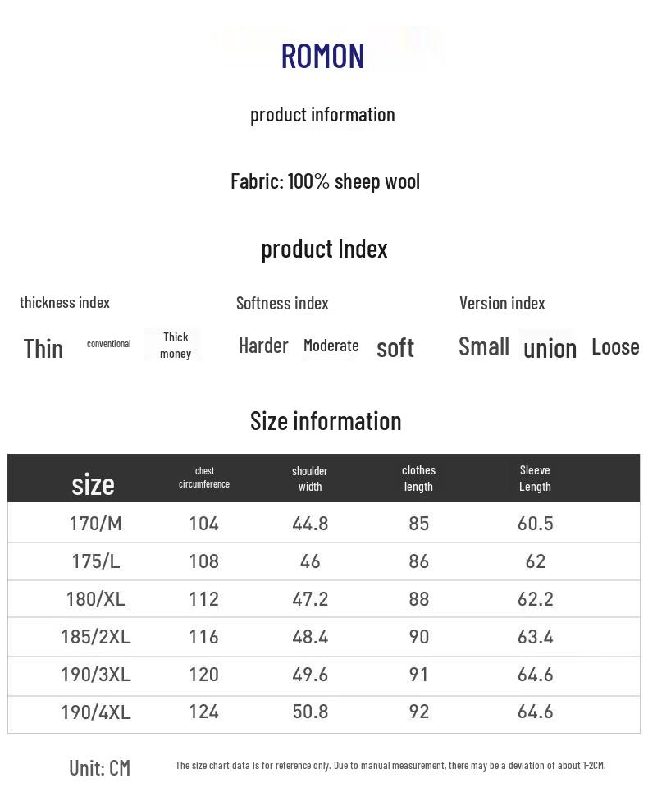This screenshot has width=648, height=806.
Task: Select the Small version option
Action: point(484,346)
